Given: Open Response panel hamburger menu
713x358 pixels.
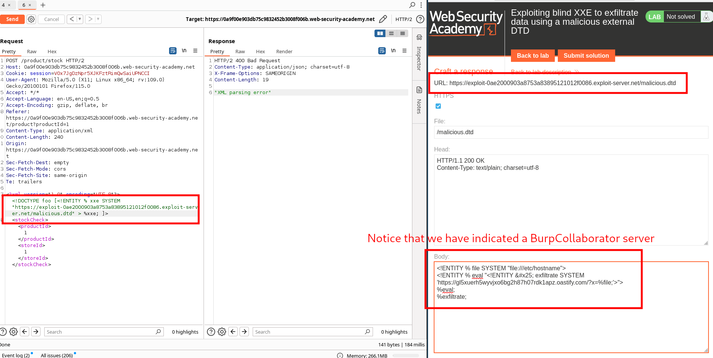Looking at the screenshot, I should [x=404, y=51].
